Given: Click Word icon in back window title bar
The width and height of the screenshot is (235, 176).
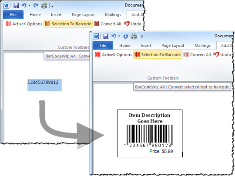Looking at the screenshot, I should 7,6.
